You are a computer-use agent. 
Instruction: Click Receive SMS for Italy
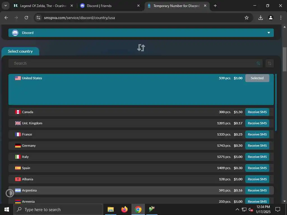[257, 157]
